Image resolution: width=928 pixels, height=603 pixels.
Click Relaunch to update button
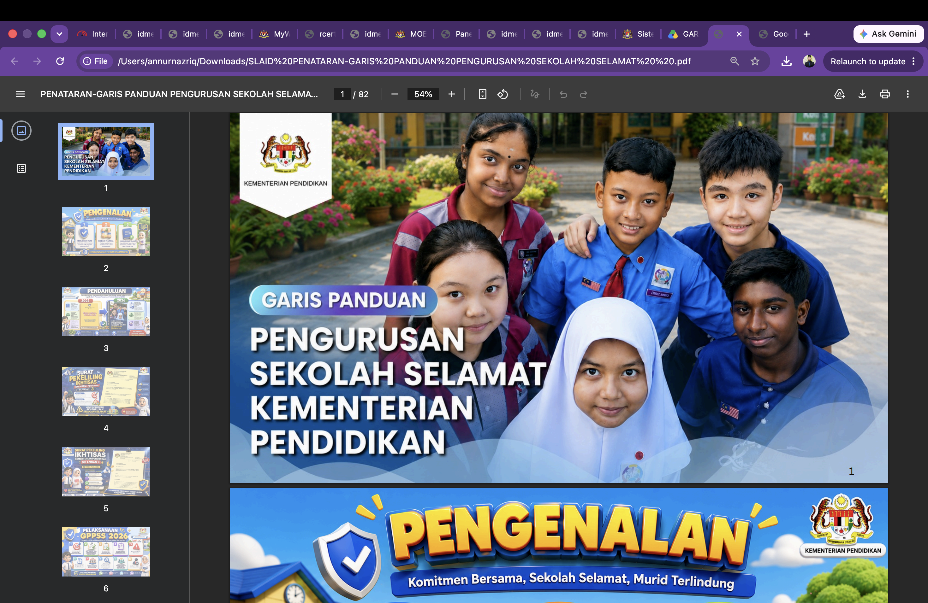pos(868,61)
